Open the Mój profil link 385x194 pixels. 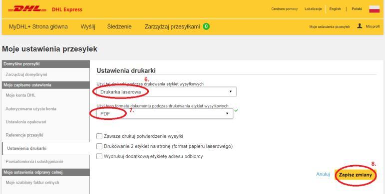373,26
